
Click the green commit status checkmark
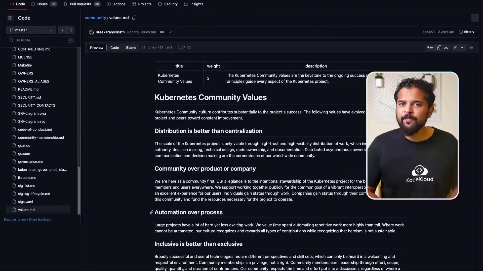(x=171, y=32)
